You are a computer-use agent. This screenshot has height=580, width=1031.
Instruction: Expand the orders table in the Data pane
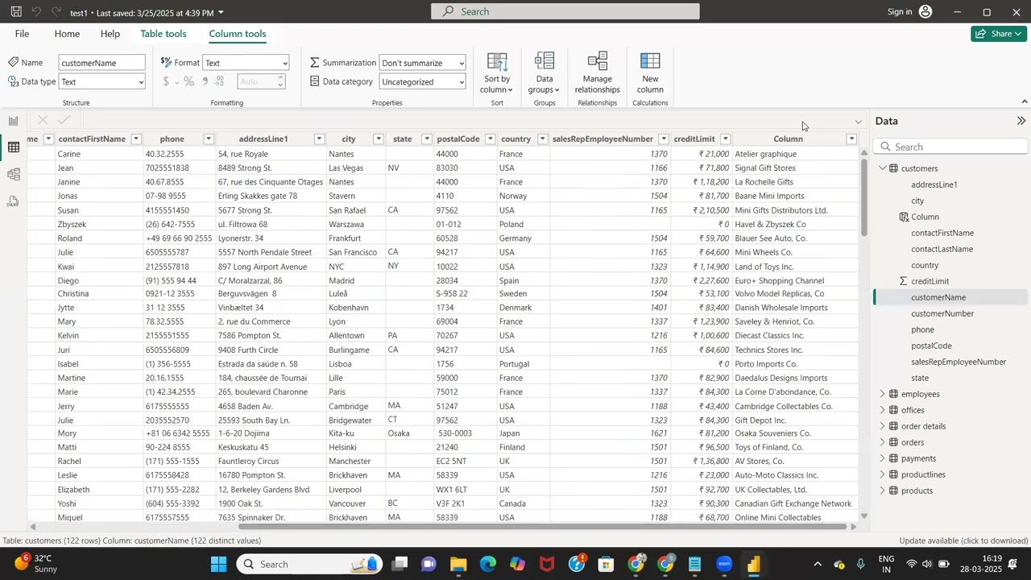click(882, 442)
